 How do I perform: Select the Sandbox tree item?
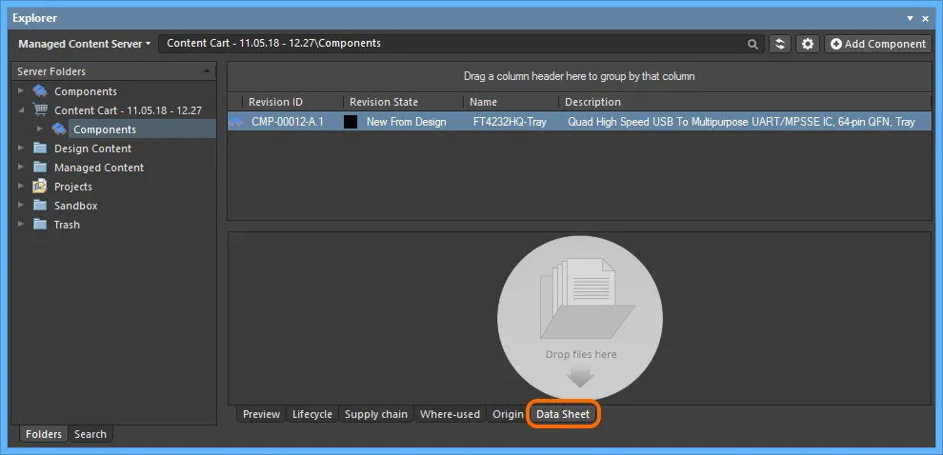click(76, 206)
